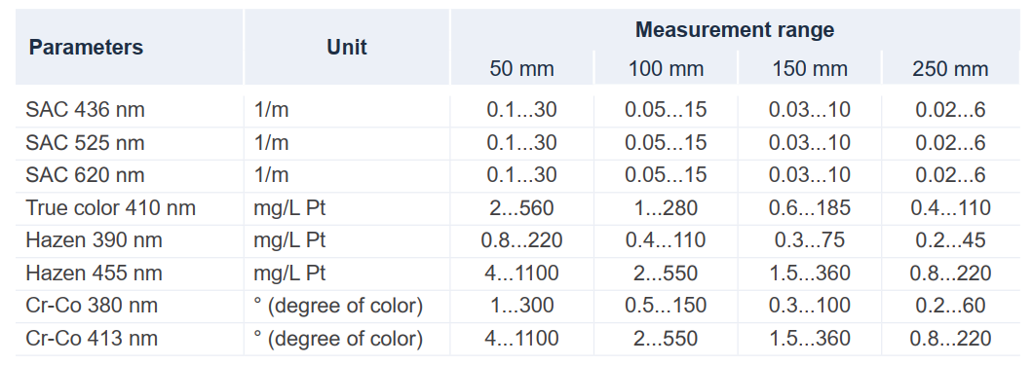The image size is (1033, 365).
Task: Click the Unit column header
Action: 347,48
